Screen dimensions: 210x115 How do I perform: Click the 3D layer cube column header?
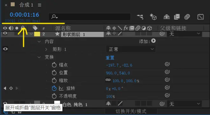click(x=149, y=28)
